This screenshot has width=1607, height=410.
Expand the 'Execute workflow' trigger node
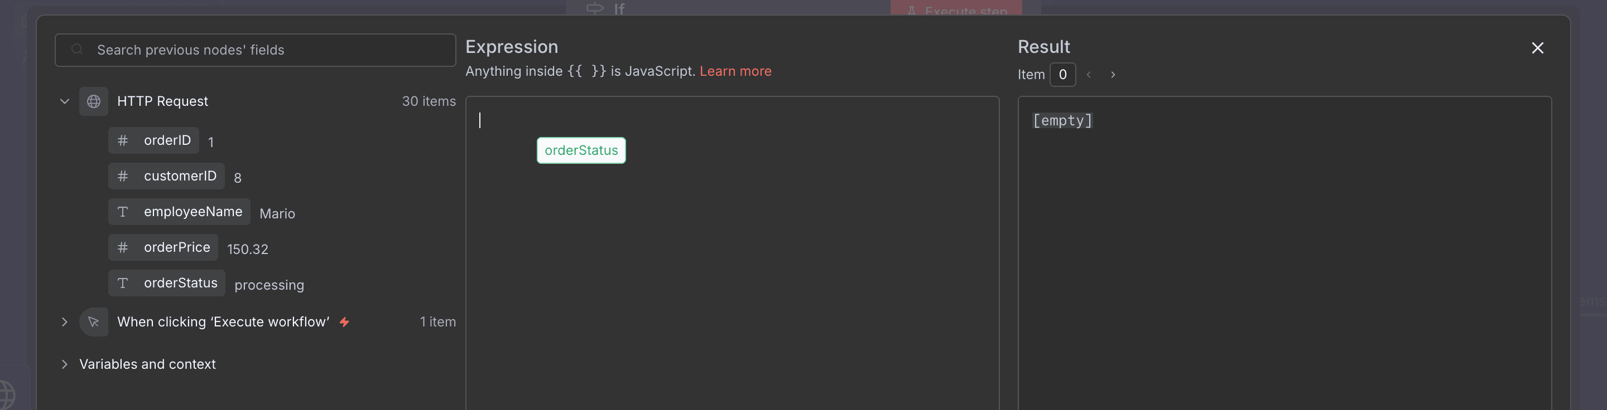(64, 321)
